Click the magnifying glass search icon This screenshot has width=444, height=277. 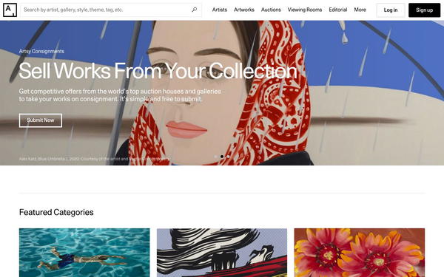(x=194, y=10)
